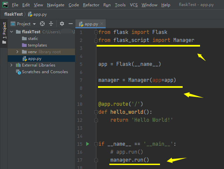Image resolution: width=224 pixels, height=169 pixels.
Task: Click app.py file icon in project tree
Action: pyautogui.click(x=25, y=59)
